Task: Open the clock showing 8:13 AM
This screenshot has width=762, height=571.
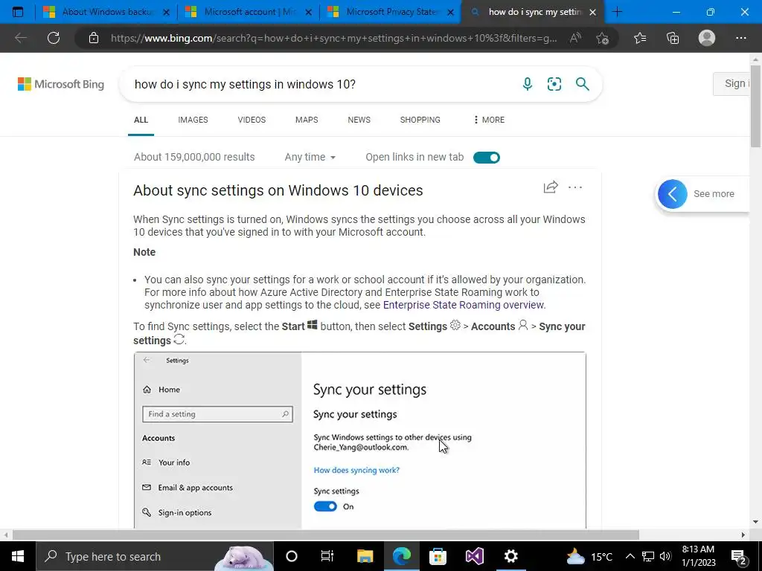Action: tap(698, 556)
